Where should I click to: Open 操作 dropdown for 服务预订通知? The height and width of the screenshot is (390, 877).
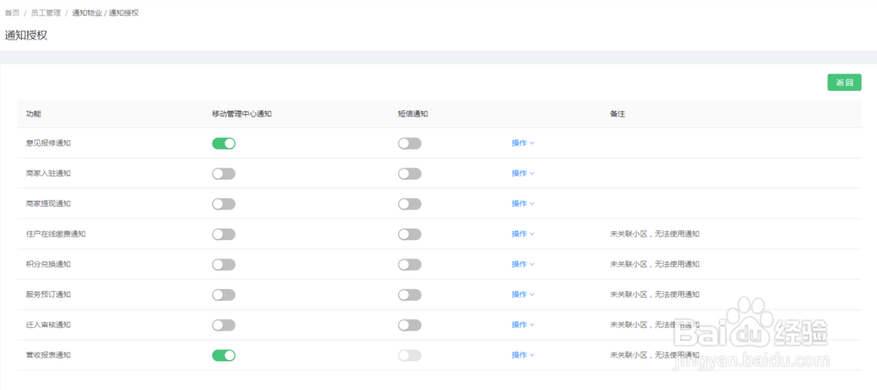523,294
